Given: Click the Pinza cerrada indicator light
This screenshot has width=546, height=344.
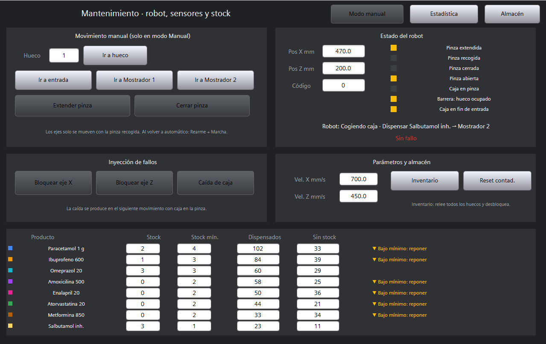Looking at the screenshot, I should (x=394, y=68).
